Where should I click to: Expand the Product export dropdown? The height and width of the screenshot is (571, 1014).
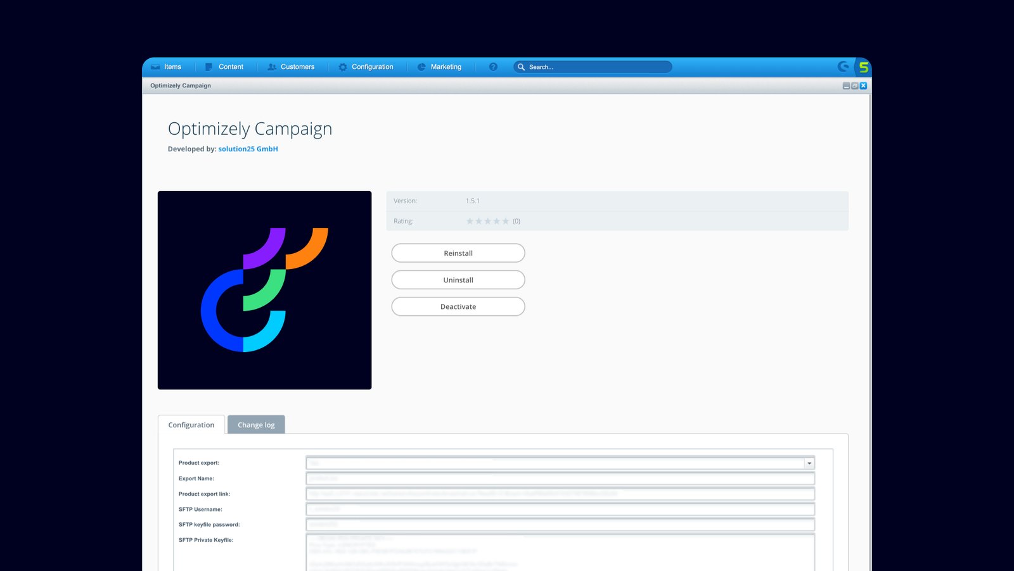click(809, 463)
